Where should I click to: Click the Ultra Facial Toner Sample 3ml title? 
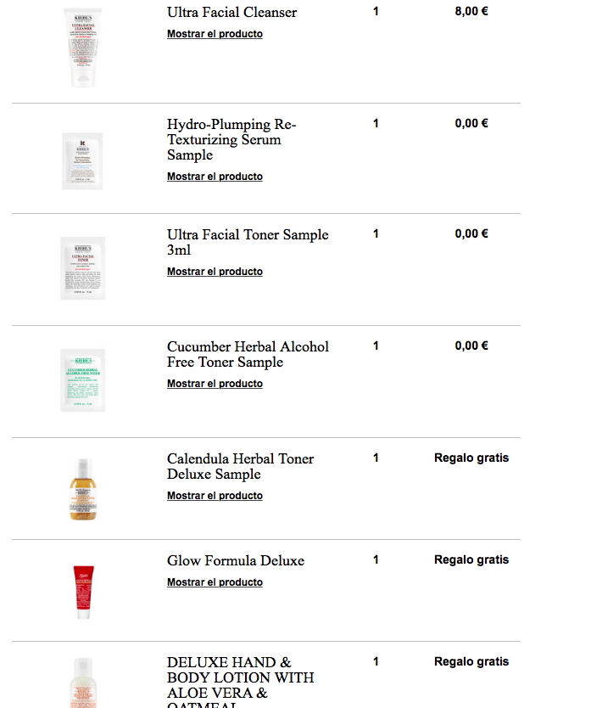click(247, 242)
